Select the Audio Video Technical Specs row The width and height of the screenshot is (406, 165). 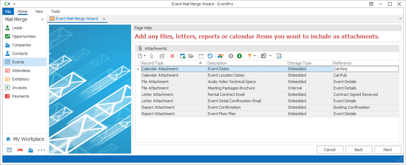pos(270,82)
